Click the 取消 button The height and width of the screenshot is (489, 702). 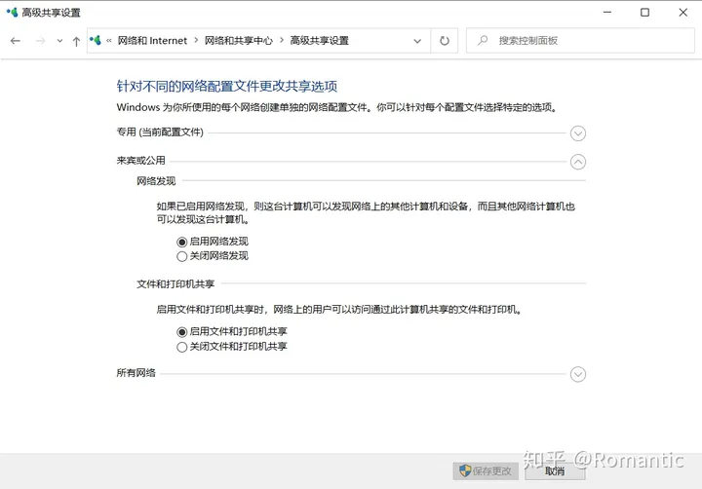[555, 470]
